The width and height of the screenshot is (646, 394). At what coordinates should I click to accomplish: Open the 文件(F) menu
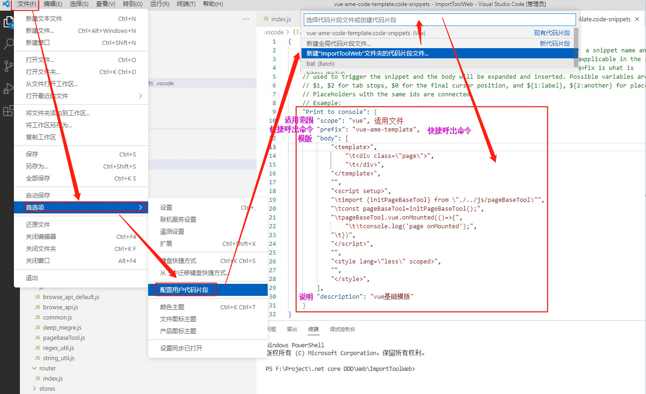(x=27, y=4)
